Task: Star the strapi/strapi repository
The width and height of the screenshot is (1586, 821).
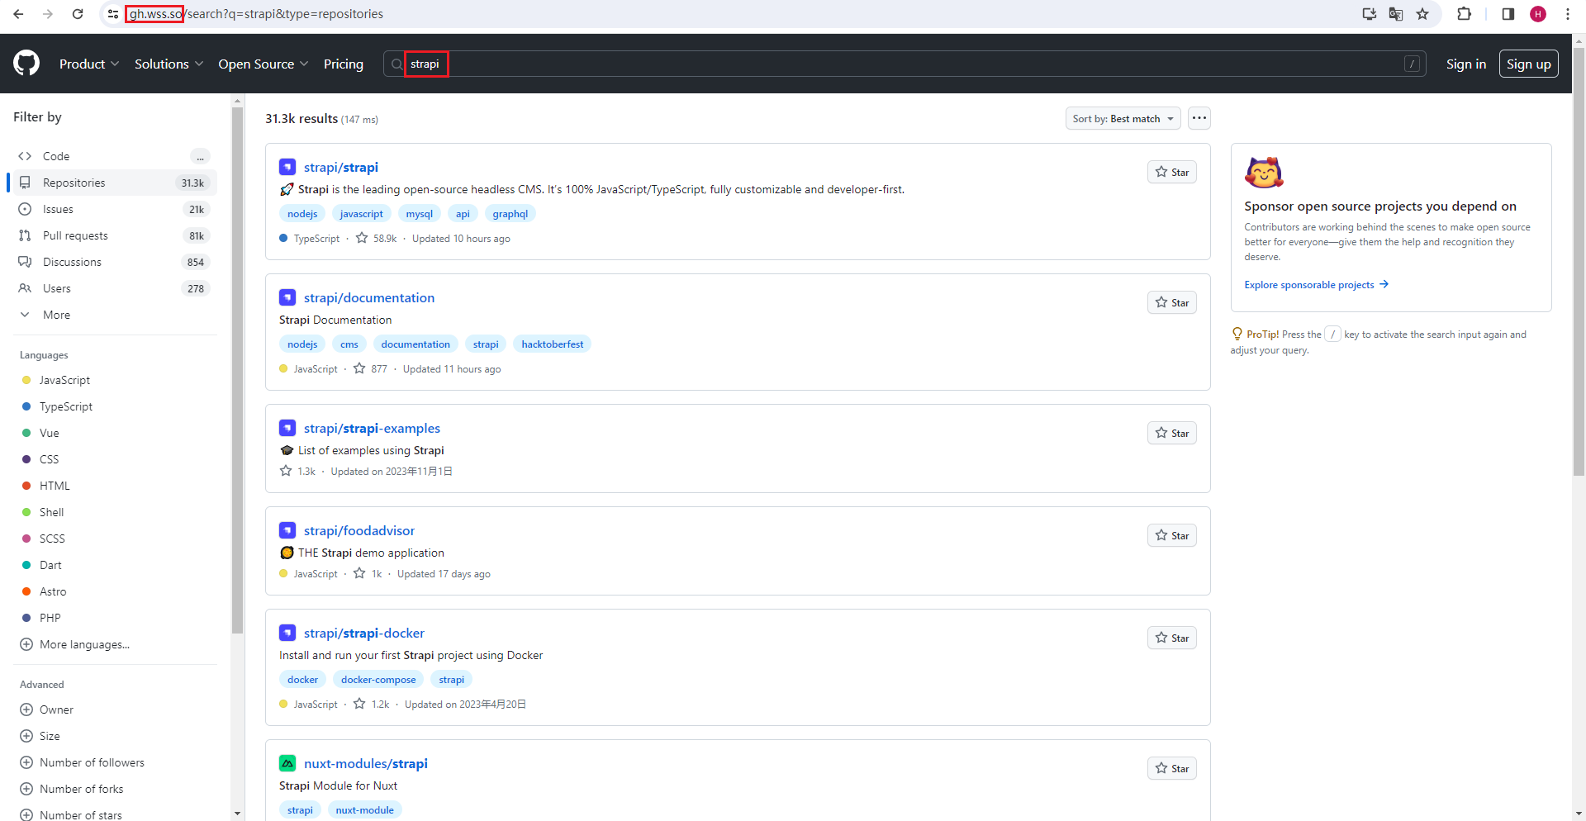Action: [1171, 172]
